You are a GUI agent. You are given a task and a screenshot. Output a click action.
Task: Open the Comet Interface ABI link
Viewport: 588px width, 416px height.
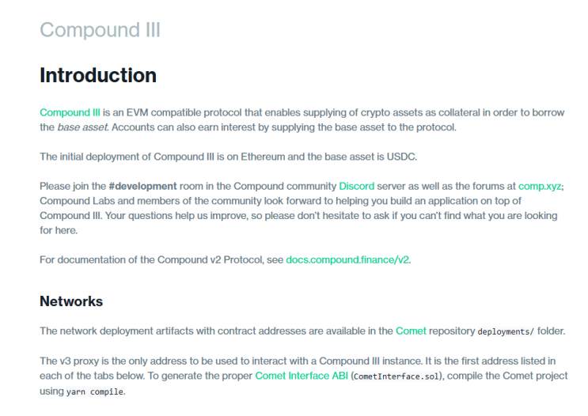pos(302,376)
